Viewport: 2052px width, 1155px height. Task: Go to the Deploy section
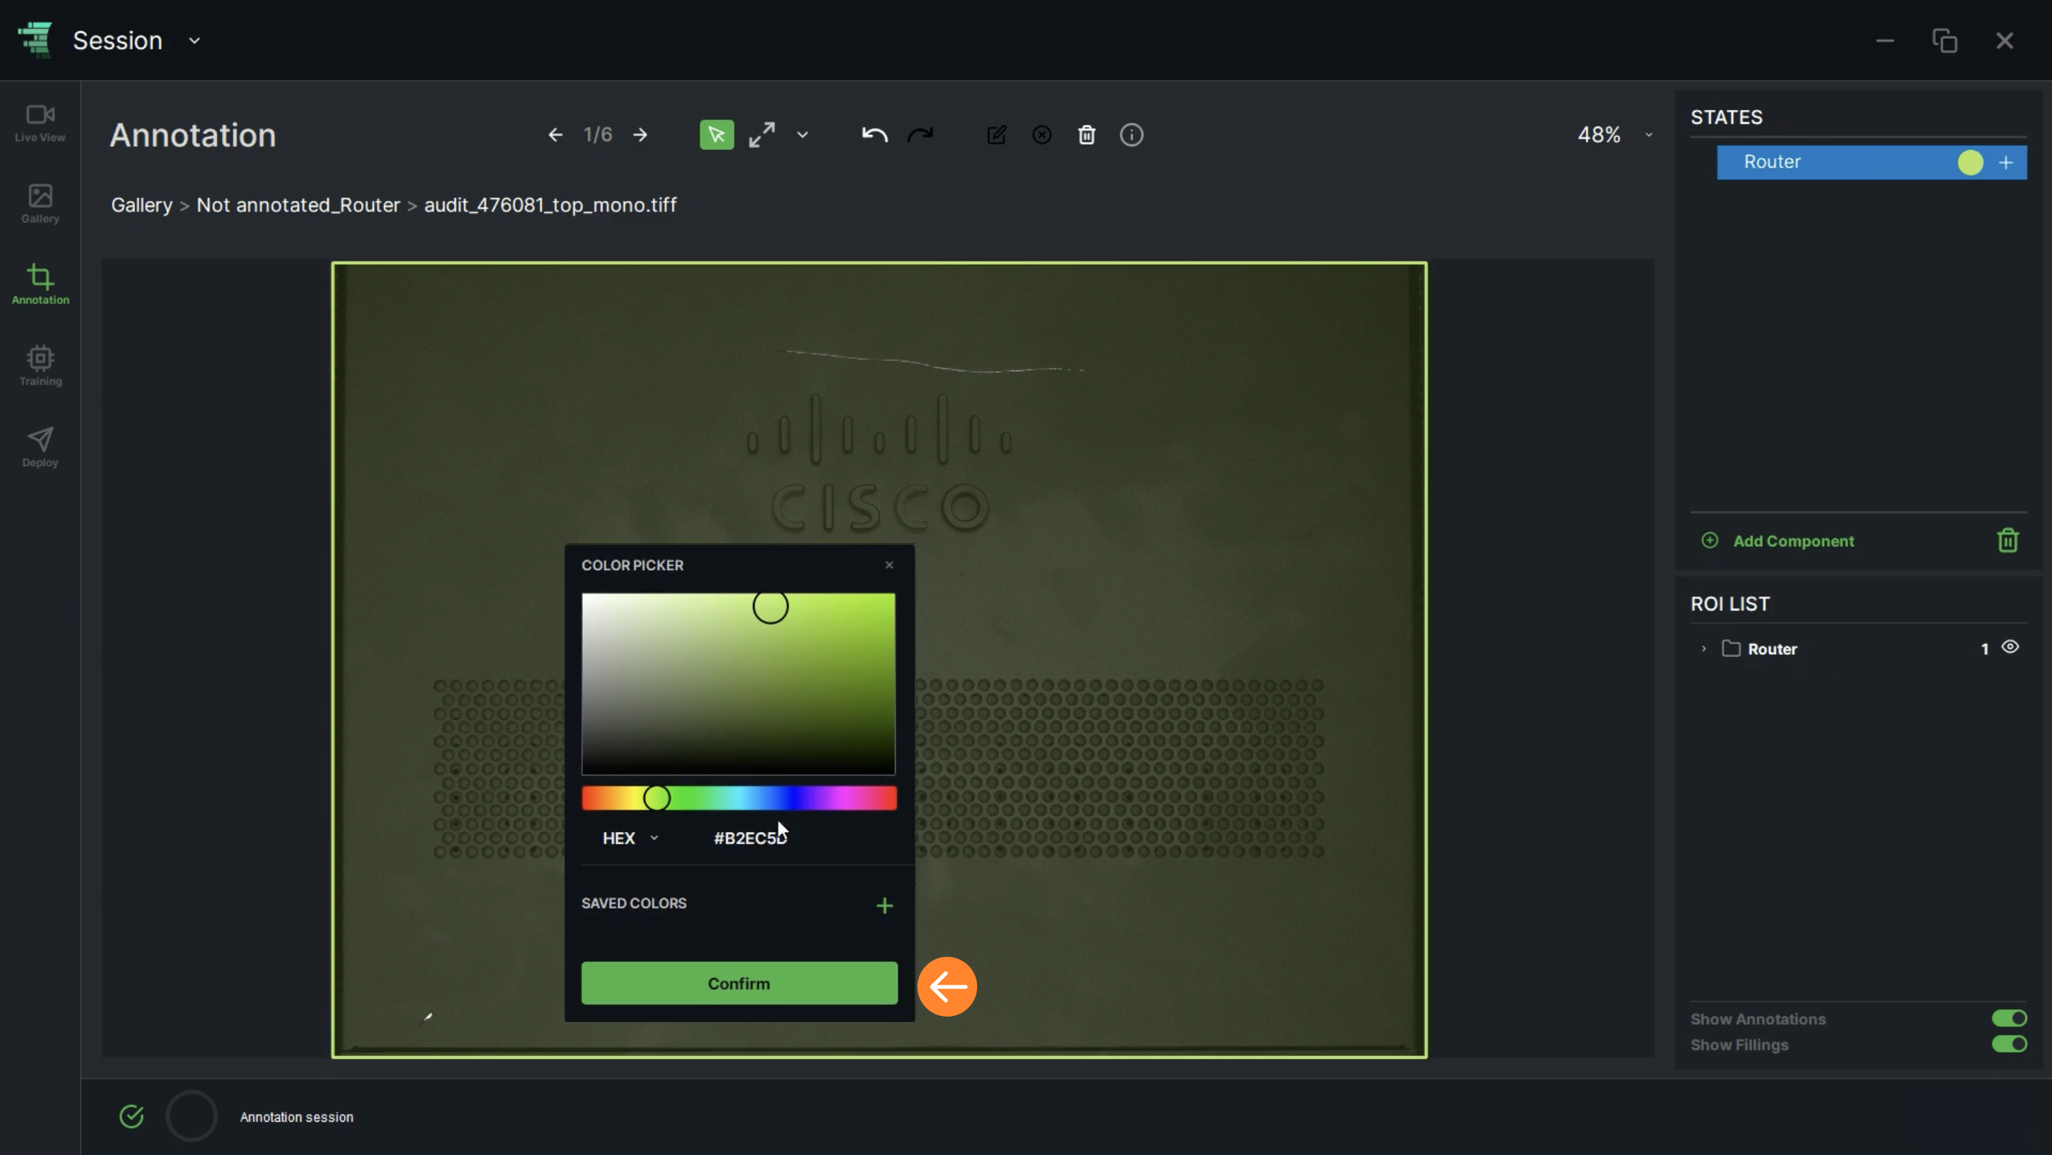pyautogui.click(x=40, y=448)
